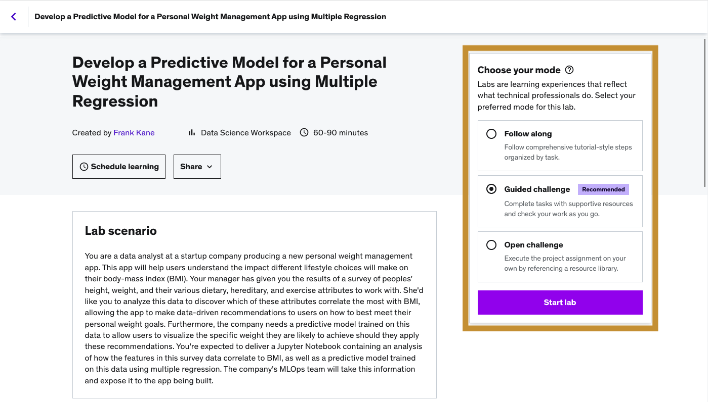Select the Follow along radio button
This screenshot has width=708, height=402.
[491, 134]
